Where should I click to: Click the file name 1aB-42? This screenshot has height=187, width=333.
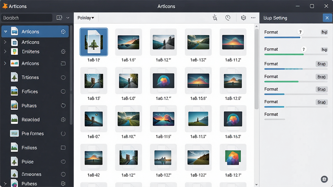tap(94, 175)
